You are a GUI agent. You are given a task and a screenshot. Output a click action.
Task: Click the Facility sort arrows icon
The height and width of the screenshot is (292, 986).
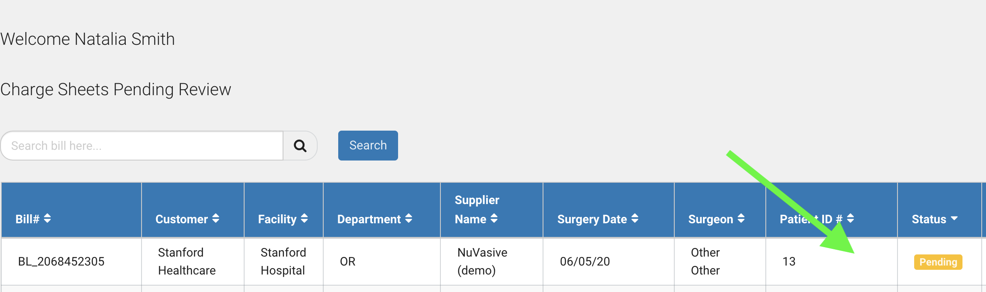click(x=304, y=219)
